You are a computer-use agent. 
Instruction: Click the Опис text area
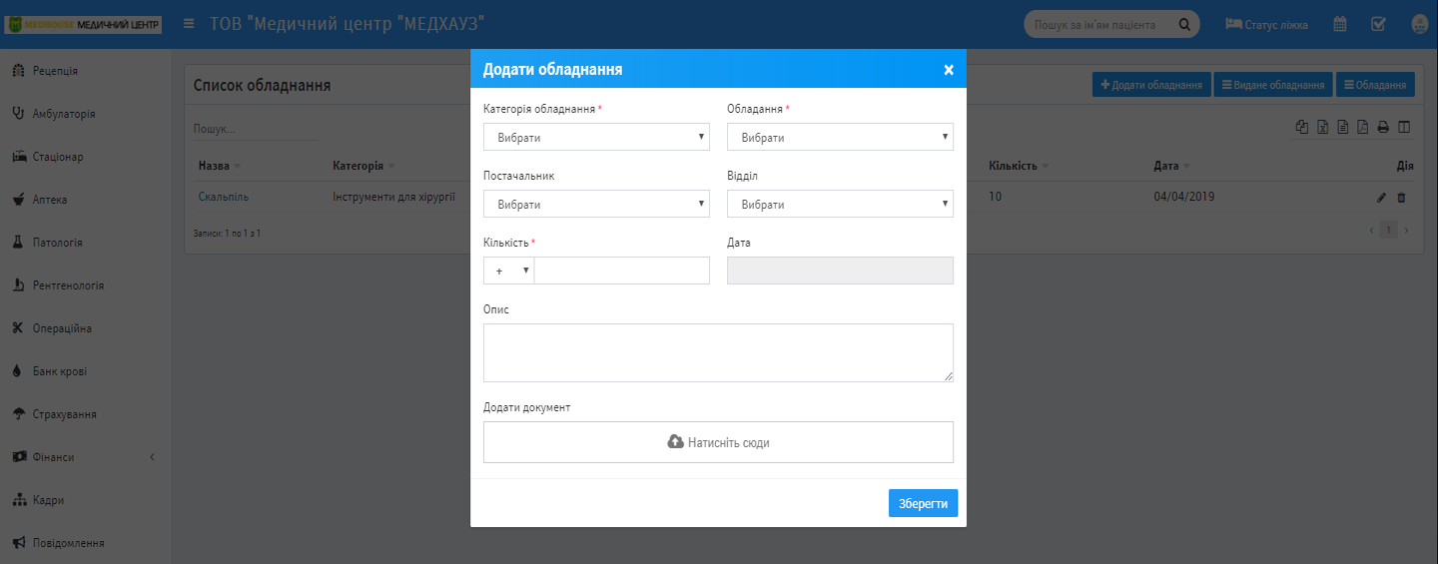click(718, 352)
